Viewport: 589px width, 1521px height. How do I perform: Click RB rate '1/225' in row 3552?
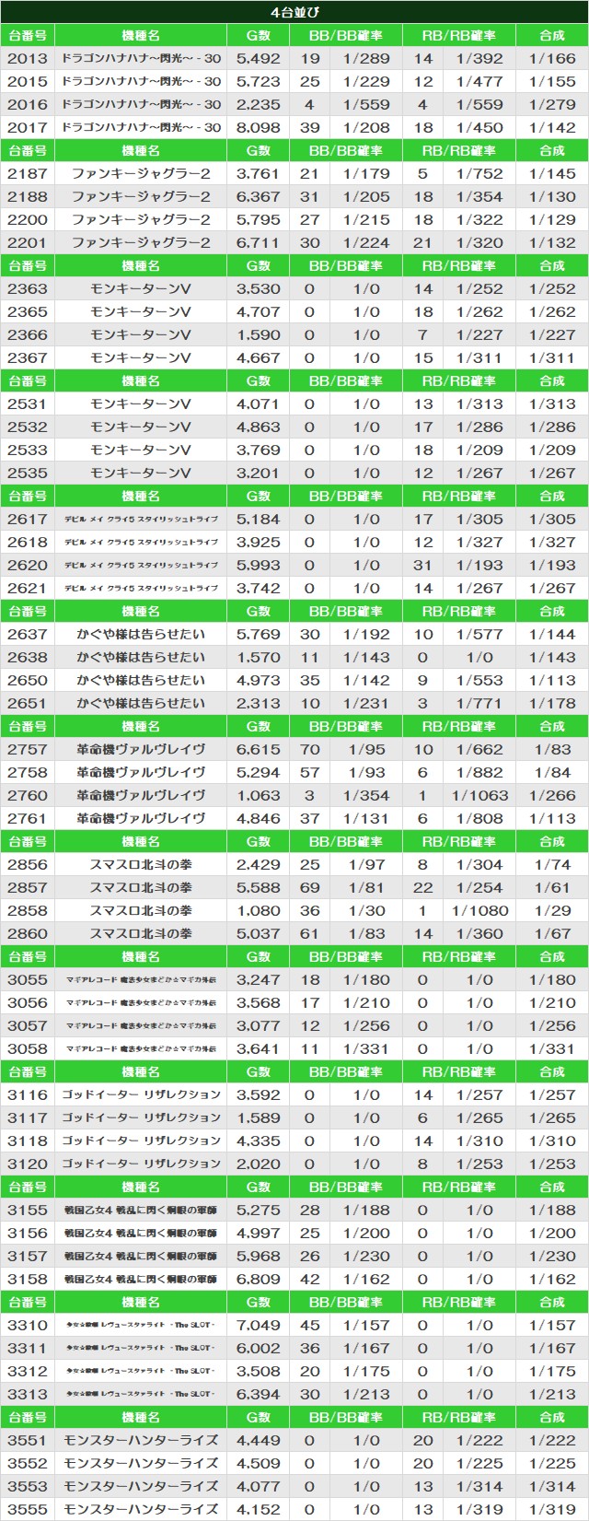coord(479,1463)
